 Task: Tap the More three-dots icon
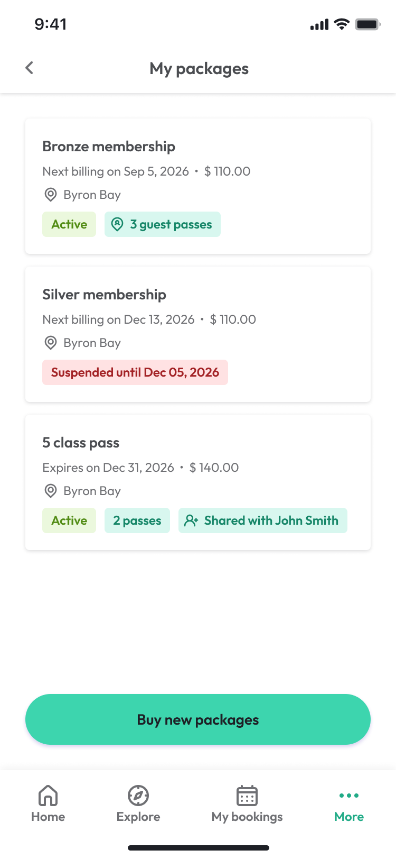tap(349, 795)
